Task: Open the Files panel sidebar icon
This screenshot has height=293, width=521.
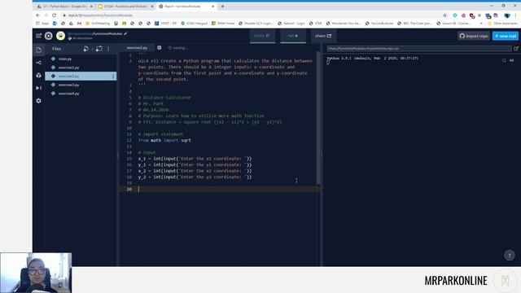Action: coord(38,50)
